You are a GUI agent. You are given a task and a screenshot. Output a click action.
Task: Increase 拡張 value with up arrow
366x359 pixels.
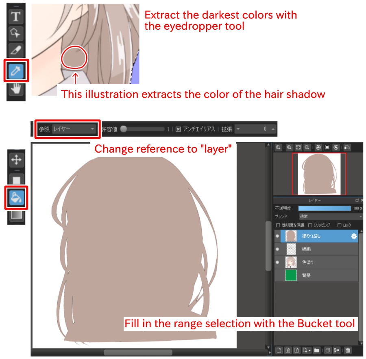(273, 129)
